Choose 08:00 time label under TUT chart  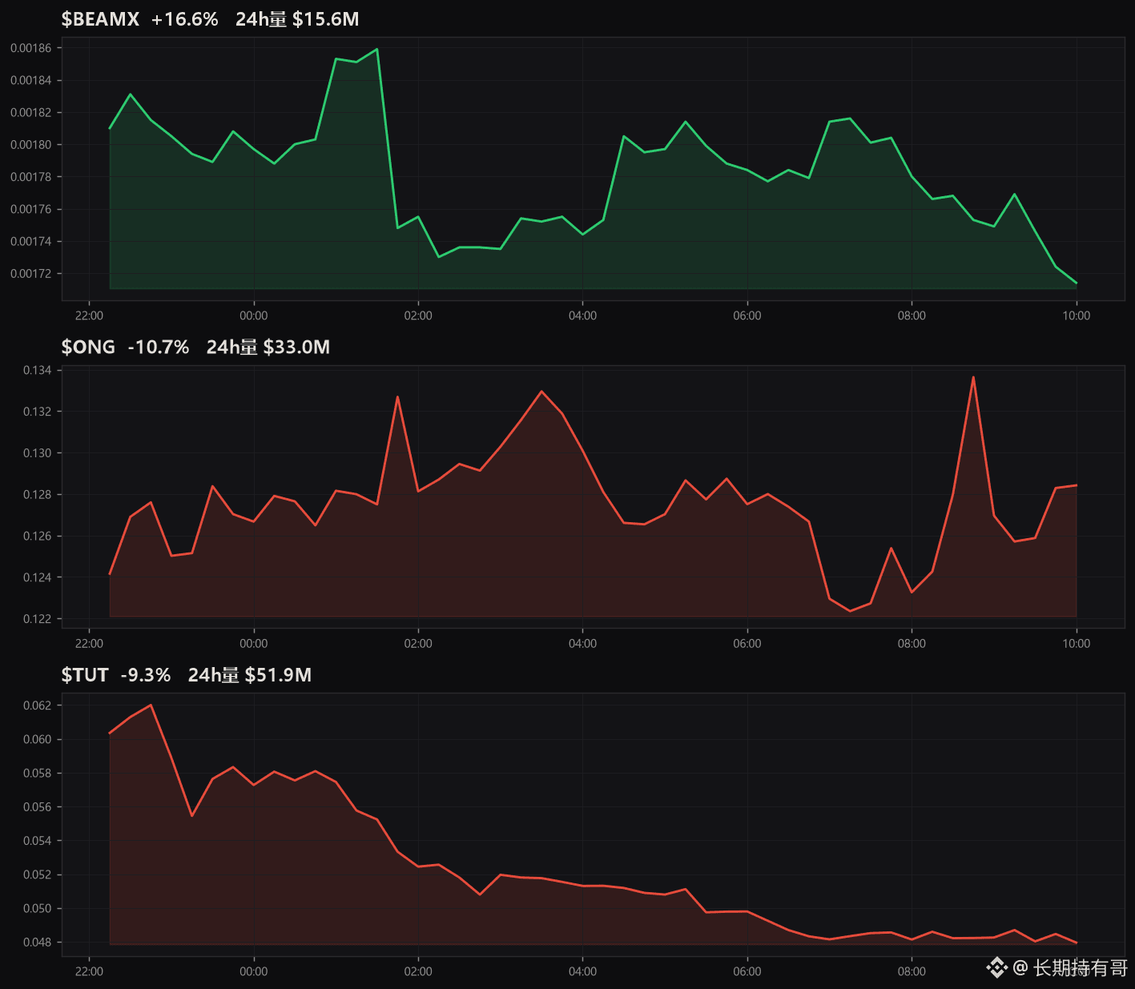912,971
